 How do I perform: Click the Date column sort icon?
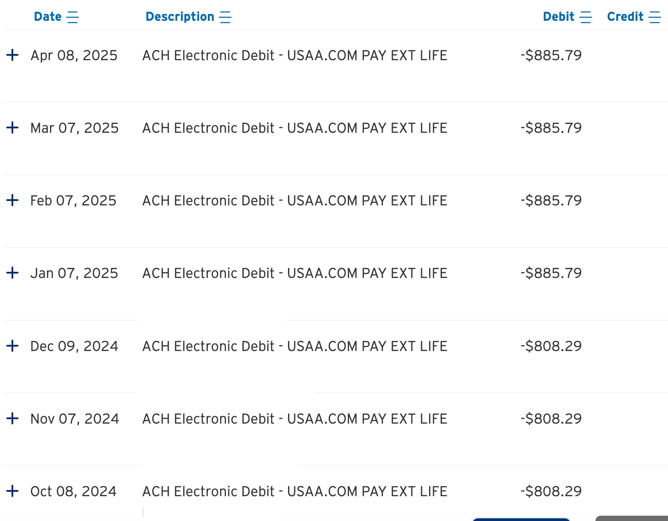tap(73, 17)
